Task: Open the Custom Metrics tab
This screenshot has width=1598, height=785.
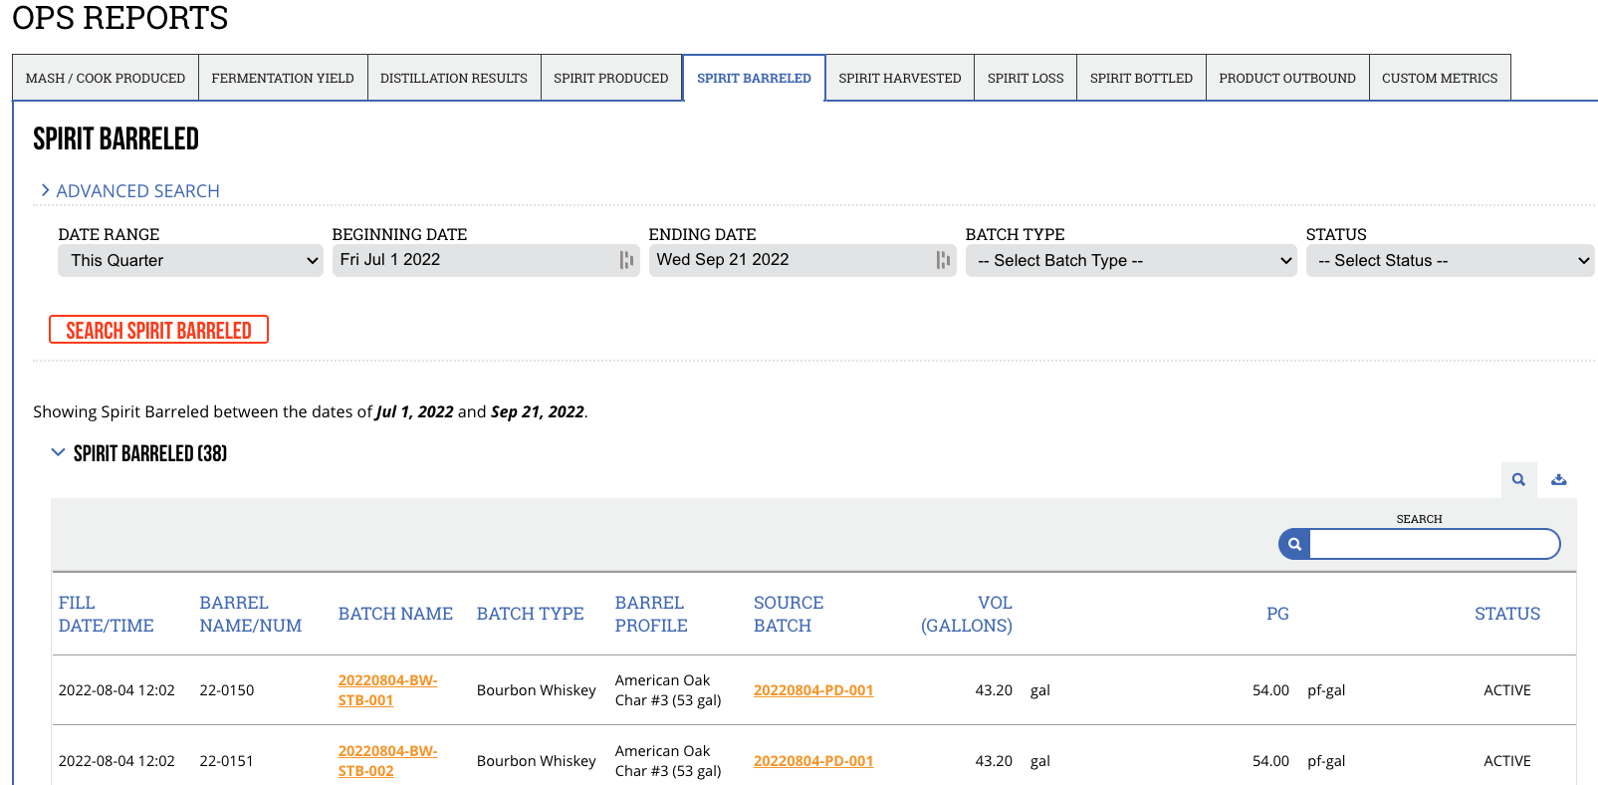Action: (1440, 78)
